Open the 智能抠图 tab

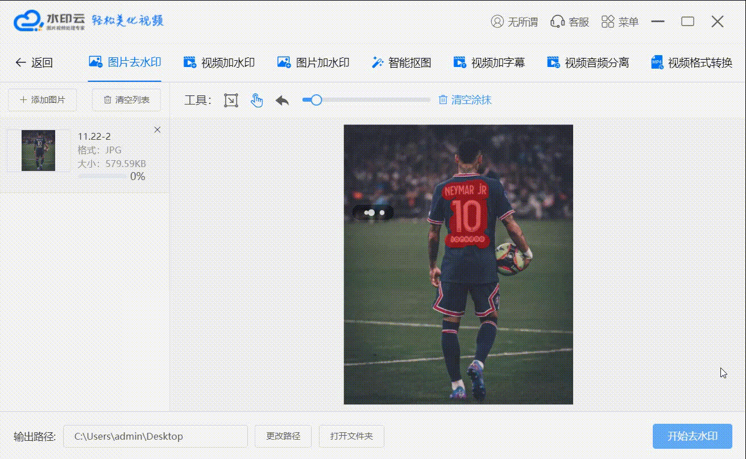401,62
